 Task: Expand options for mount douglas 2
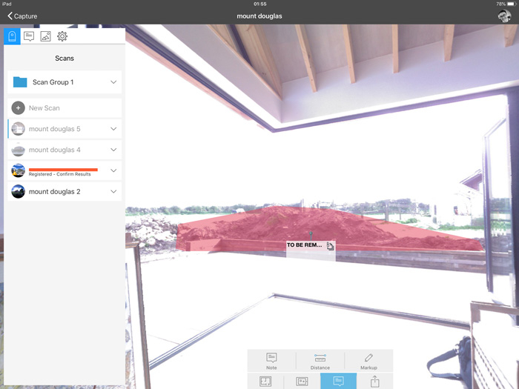pos(113,191)
